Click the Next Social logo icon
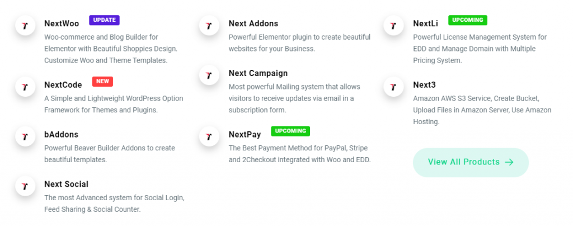The height and width of the screenshot is (227, 573). pyautogui.click(x=25, y=186)
